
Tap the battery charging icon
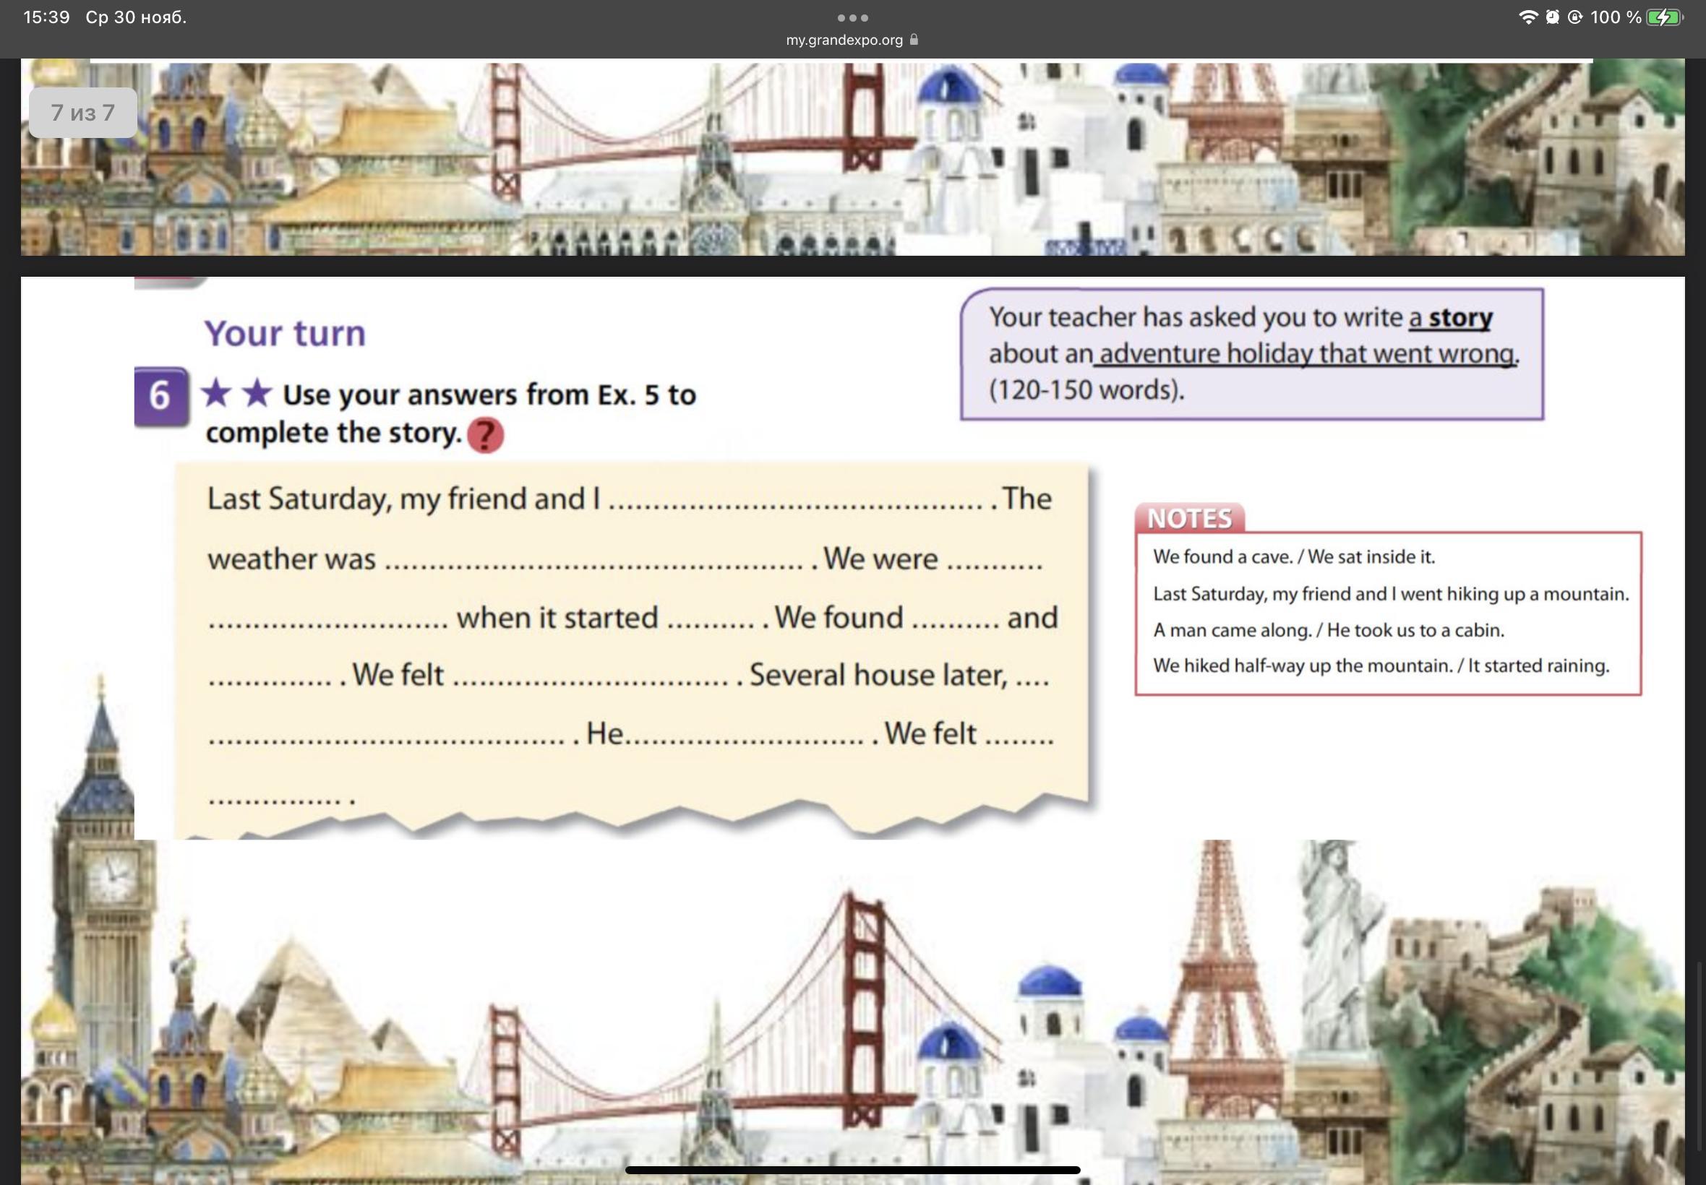[1665, 18]
